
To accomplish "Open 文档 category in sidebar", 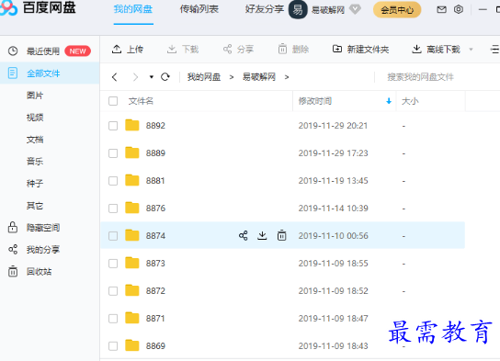I will [x=35, y=140].
